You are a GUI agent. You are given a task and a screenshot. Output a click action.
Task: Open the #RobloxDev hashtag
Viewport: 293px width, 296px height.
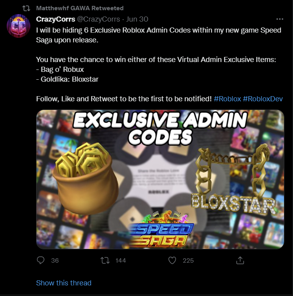(263, 99)
